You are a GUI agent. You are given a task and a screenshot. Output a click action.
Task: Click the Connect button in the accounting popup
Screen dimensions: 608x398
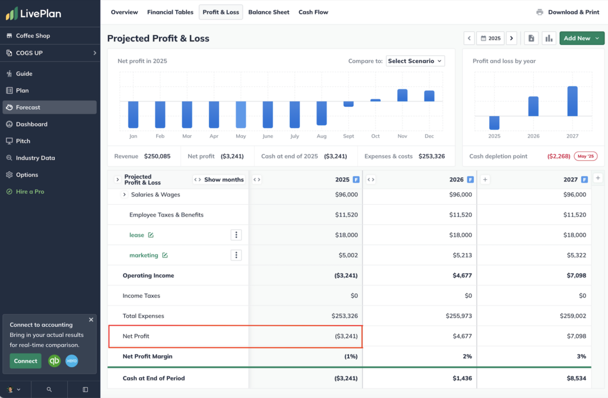coord(26,361)
